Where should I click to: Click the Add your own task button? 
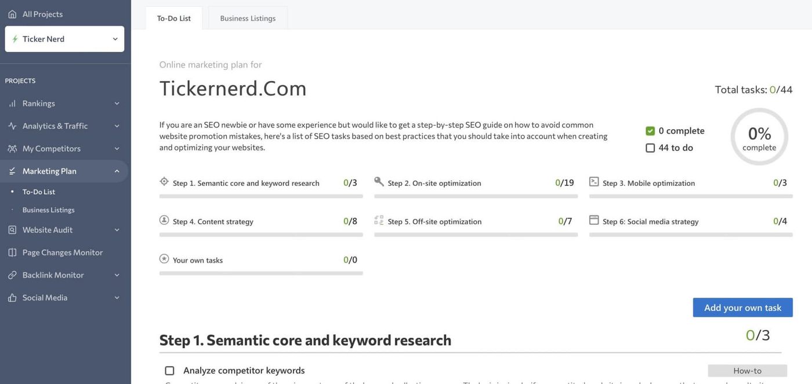click(742, 308)
